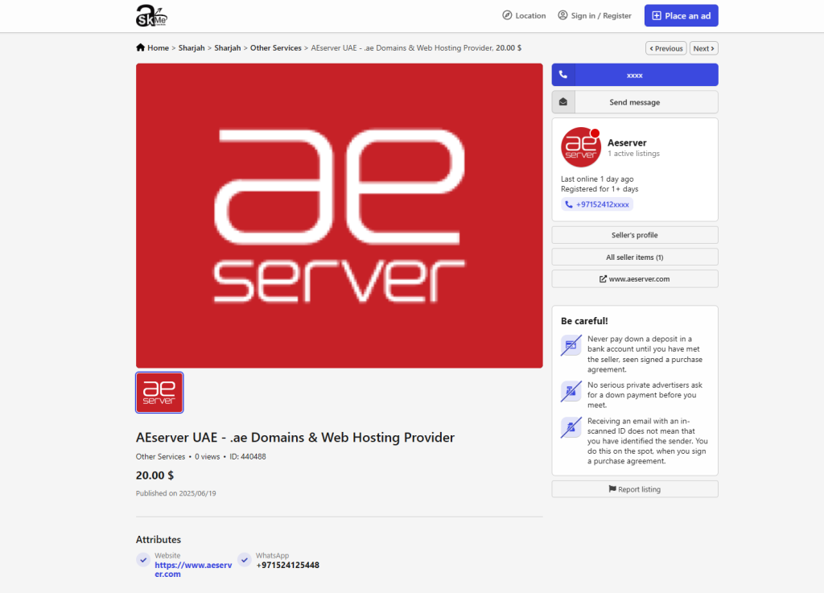
Task: Click Send message button
Action: [x=635, y=102]
